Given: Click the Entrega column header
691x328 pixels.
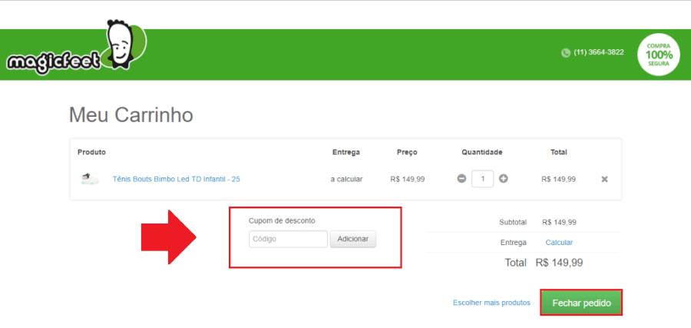Looking at the screenshot, I should 346,152.
